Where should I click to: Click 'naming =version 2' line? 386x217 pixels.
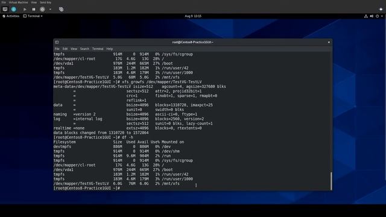[x=125, y=114]
